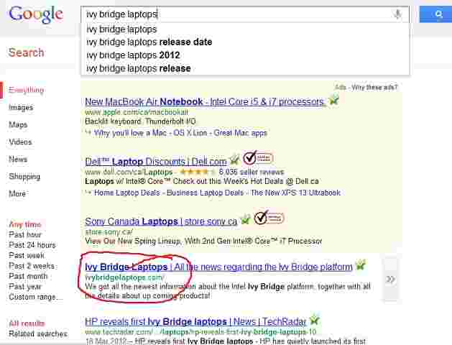Image resolution: width=452 pixels, height=345 pixels.
Task: Click green star icon beside Dell Laptop Discounts
Action: (234, 160)
